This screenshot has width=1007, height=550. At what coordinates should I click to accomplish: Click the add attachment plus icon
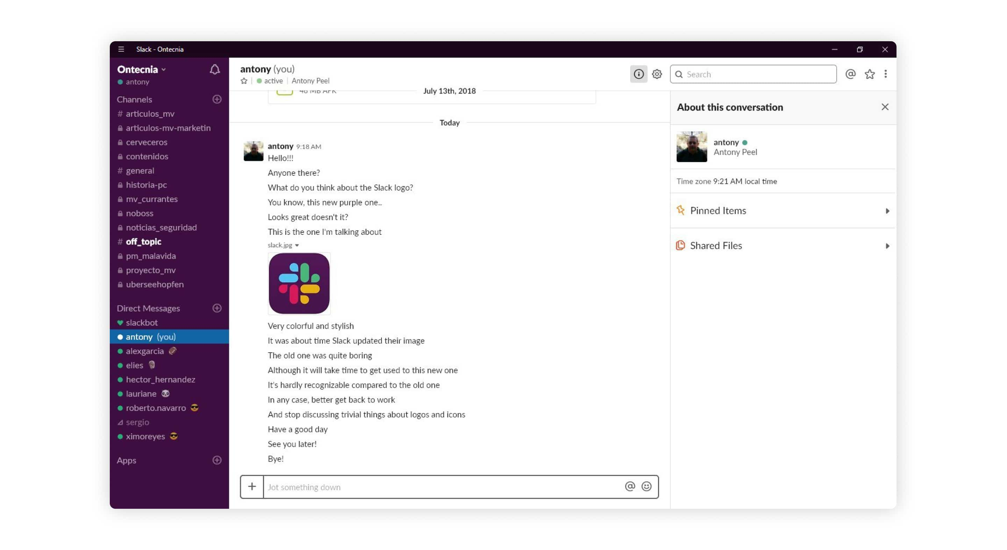(251, 486)
